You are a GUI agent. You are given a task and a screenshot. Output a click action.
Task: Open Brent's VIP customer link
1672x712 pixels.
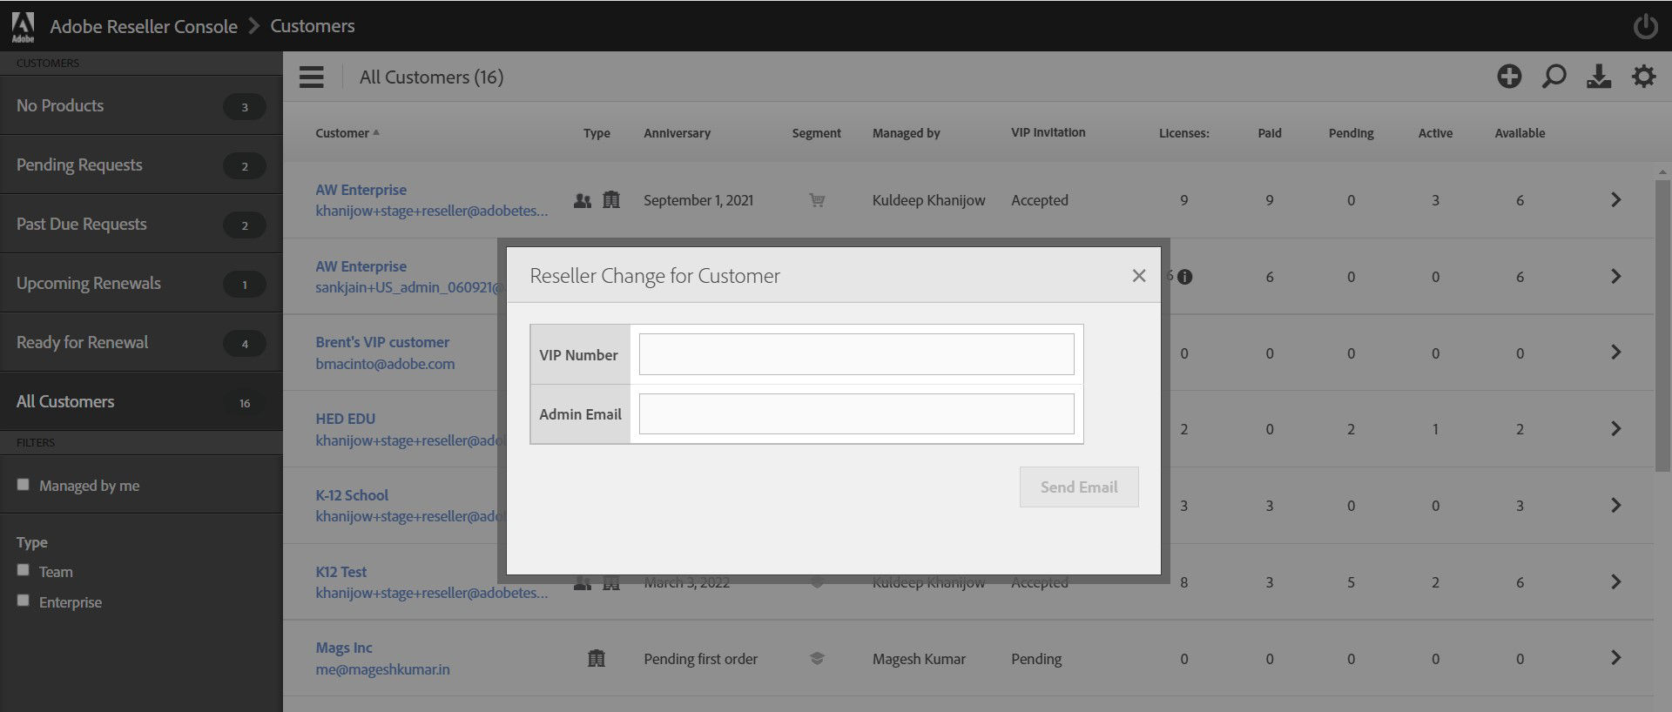tap(382, 342)
